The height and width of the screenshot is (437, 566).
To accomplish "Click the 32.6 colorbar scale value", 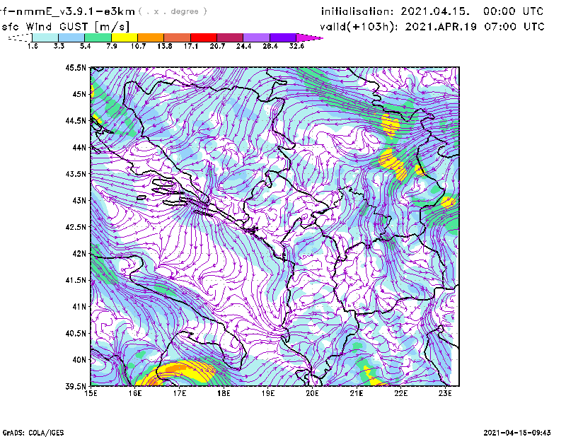I will 296,46.
